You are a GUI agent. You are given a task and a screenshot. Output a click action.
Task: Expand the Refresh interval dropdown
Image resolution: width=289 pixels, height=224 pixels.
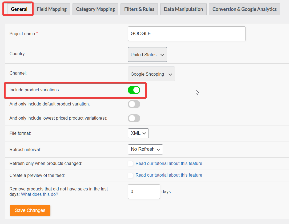(145, 149)
